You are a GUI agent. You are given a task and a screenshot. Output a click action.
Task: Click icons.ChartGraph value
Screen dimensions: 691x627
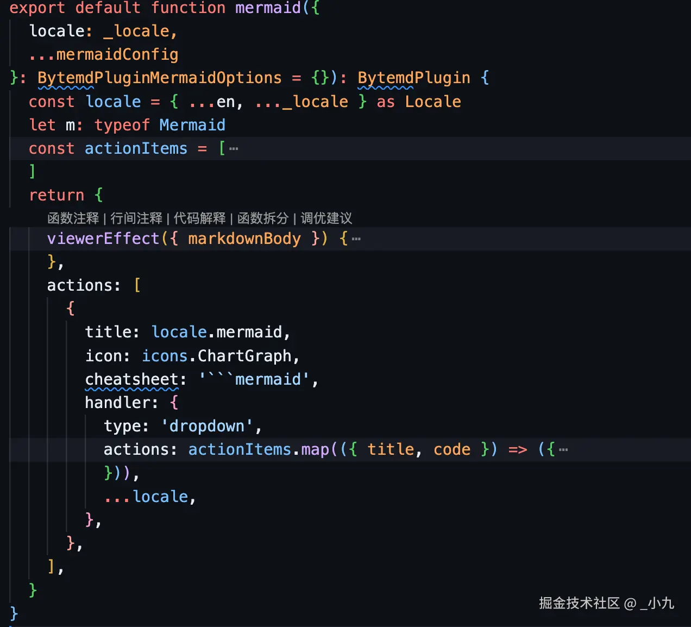click(x=217, y=356)
